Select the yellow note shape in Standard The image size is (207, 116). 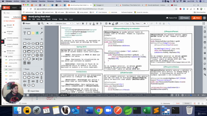click(x=33, y=33)
